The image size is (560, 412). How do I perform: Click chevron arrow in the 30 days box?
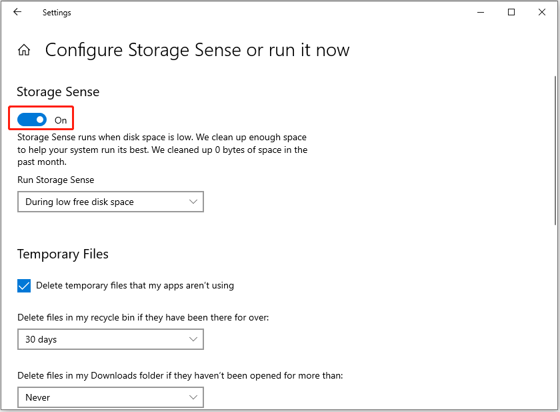click(x=193, y=339)
